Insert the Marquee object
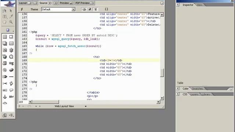This screenshot has height=132, width=235. click(5, 90)
